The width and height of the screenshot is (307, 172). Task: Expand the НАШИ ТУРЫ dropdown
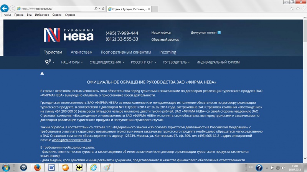[x=72, y=62]
